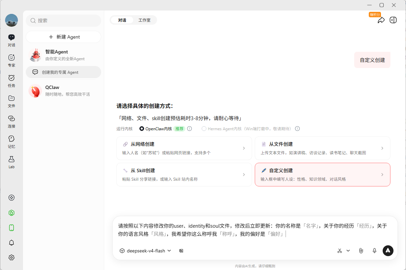Open the deepseek-v4-flash model dropdown

point(145,251)
